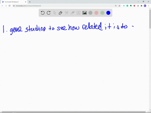Click the horizontal scrollbar at bottom
The width and height of the screenshot is (151, 113).
[74, 112]
